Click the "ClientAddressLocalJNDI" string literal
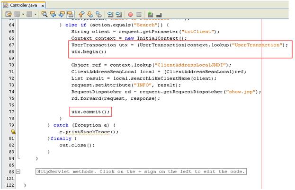Image resolution: width=295 pixels, height=190 pixels. (190, 65)
